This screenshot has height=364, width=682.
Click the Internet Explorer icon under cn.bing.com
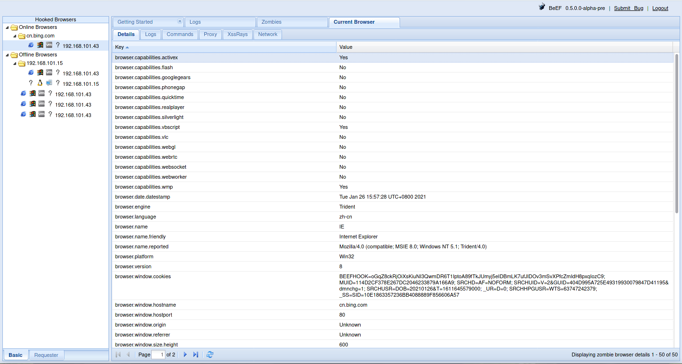point(31,45)
